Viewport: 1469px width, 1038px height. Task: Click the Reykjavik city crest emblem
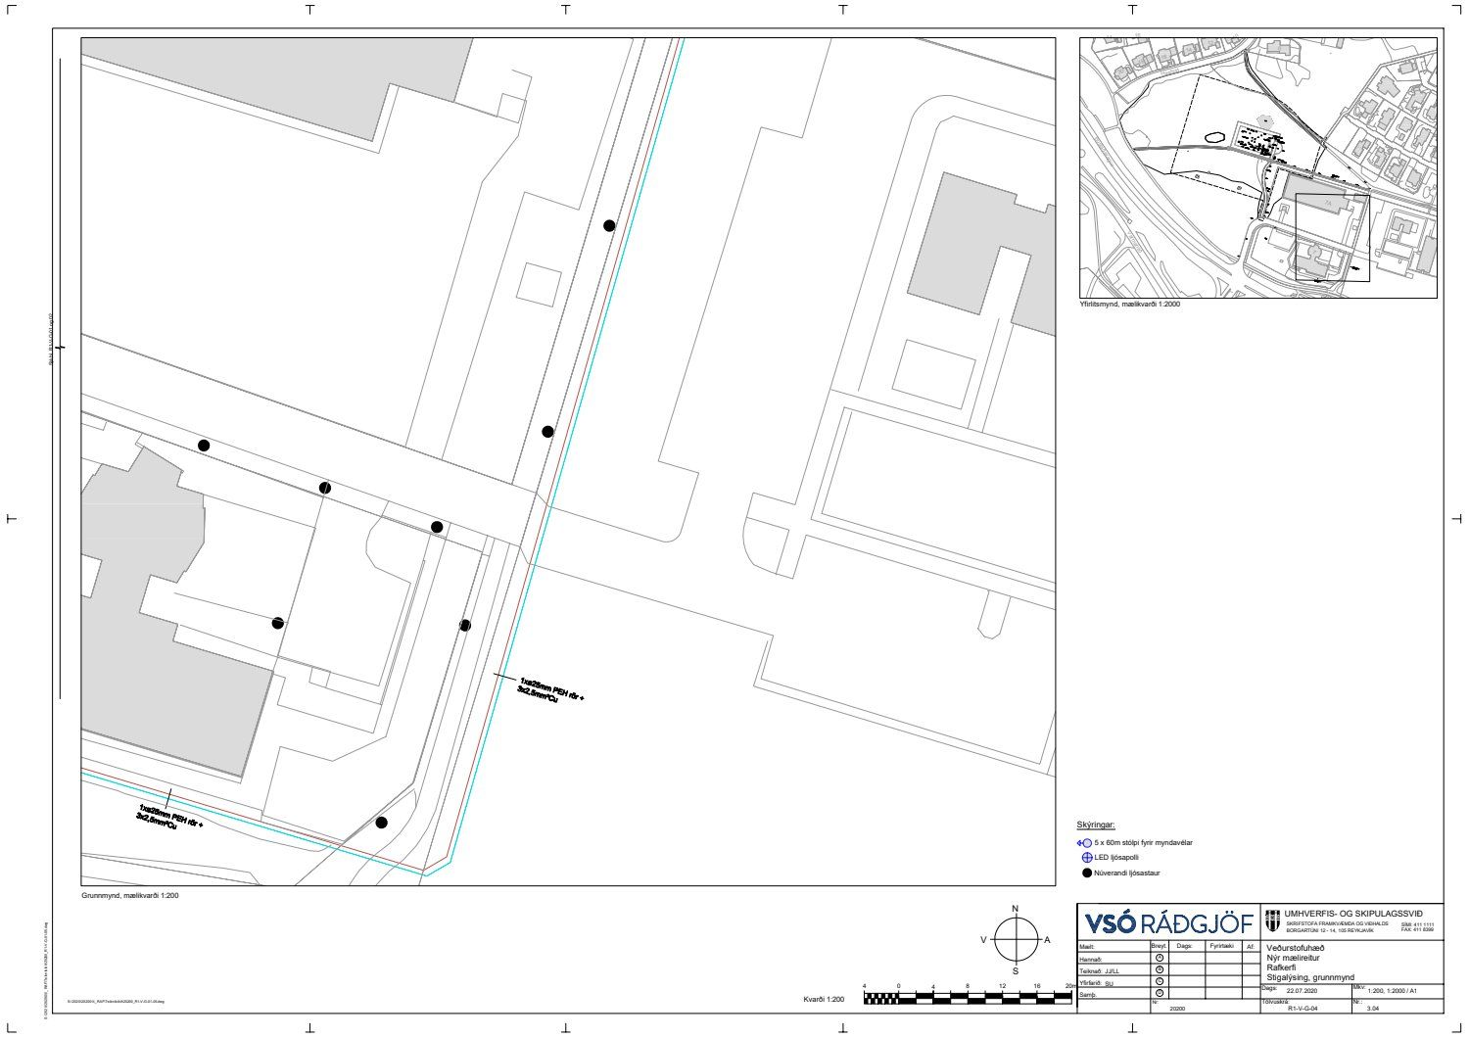tap(1272, 920)
